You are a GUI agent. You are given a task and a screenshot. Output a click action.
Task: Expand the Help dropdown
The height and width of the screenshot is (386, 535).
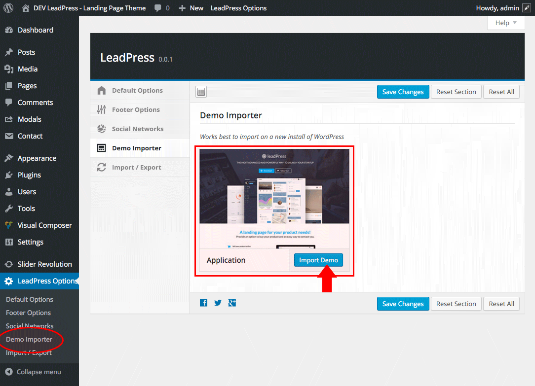(506, 23)
